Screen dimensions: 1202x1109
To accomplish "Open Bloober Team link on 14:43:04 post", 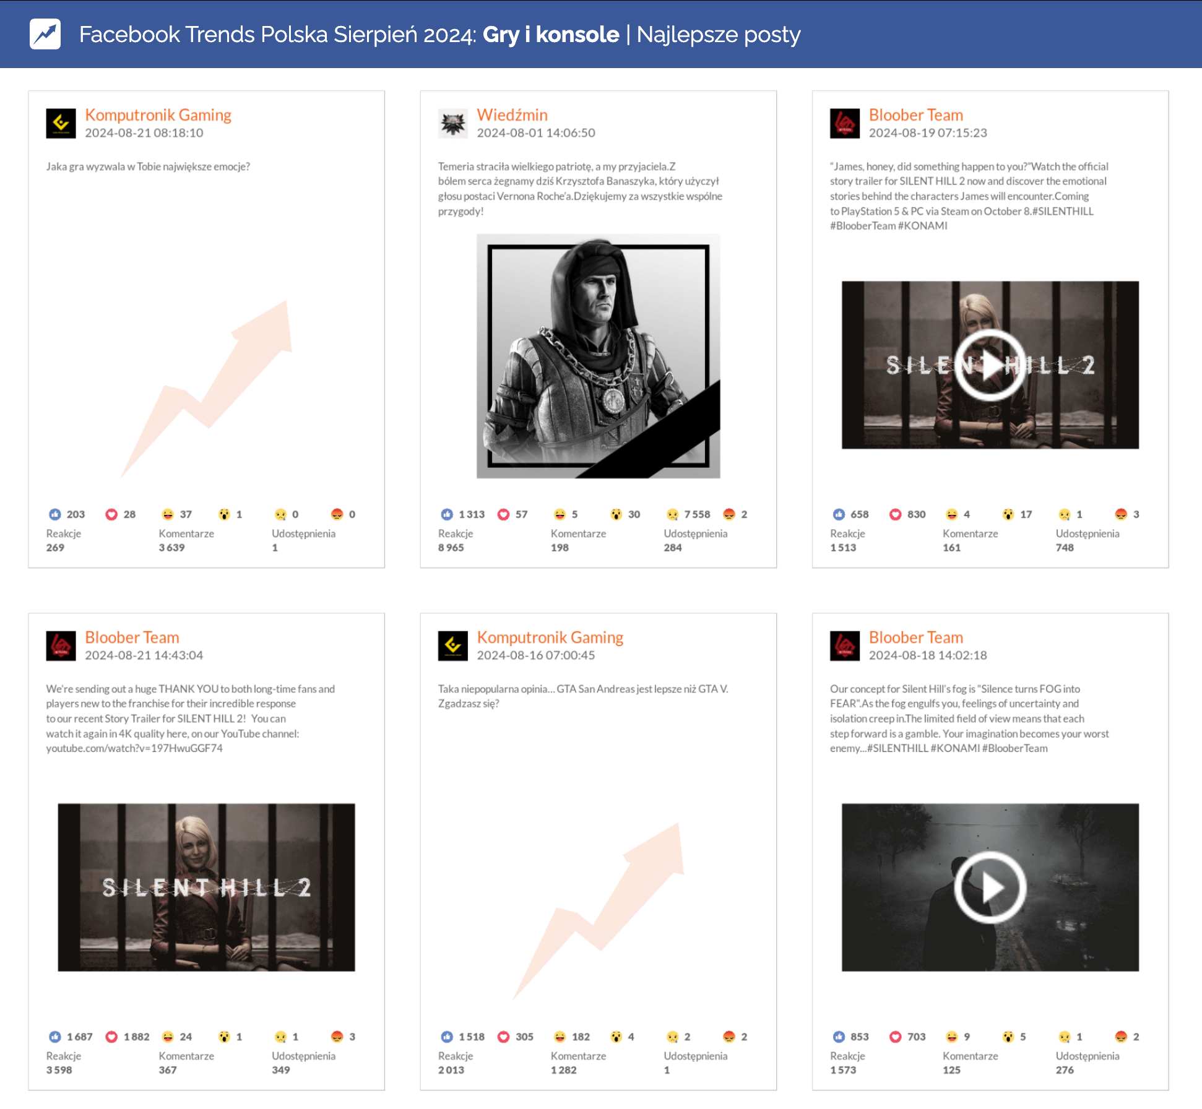I will point(132,637).
